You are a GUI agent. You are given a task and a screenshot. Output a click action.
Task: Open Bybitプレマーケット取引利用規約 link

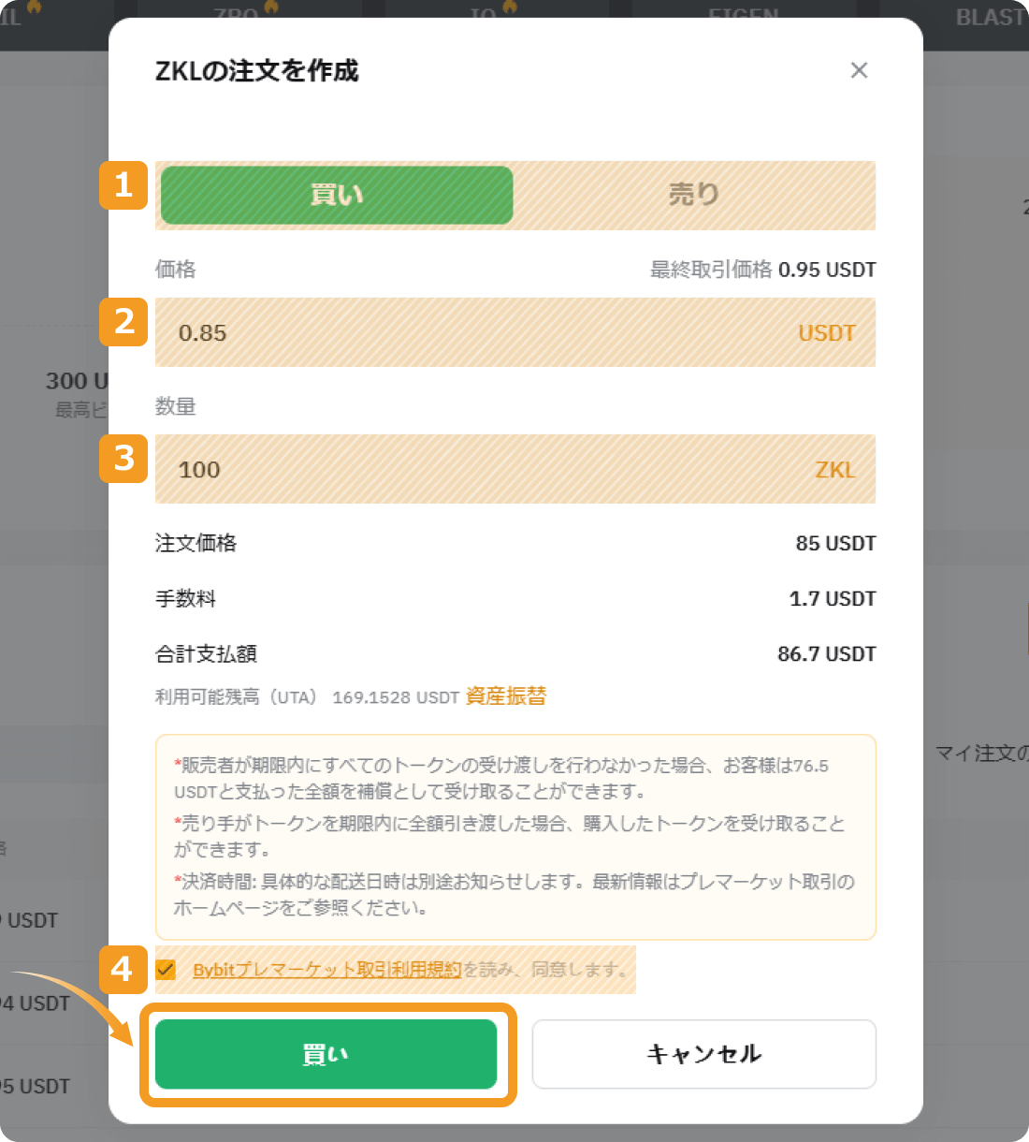pyautogui.click(x=327, y=969)
